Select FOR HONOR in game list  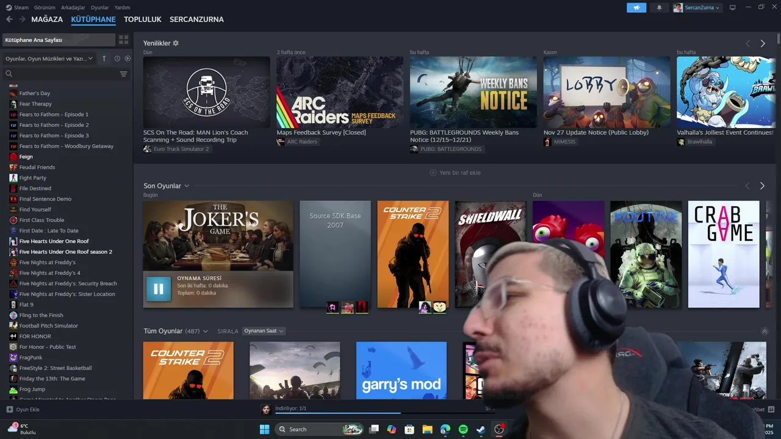[x=35, y=337]
